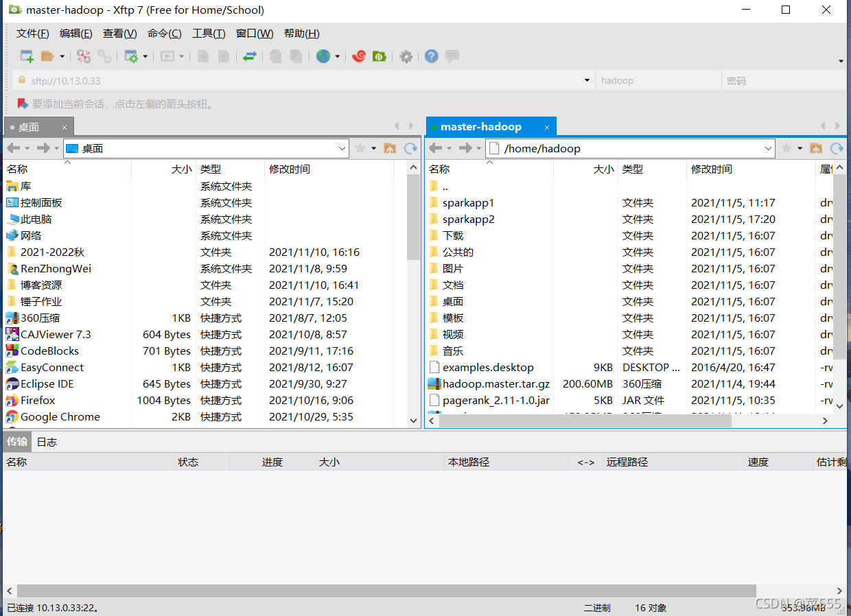Viewport: 851px width, 616px height.
Task: Switch to the 日志 log tab
Action: click(47, 442)
